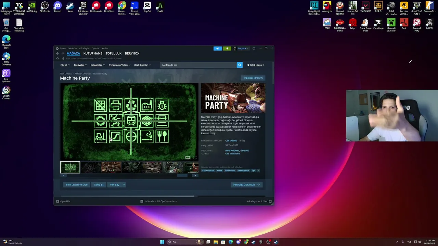Open the Windows Start menu

pos(162,242)
